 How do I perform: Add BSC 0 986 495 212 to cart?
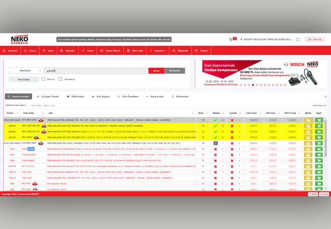[319, 132]
